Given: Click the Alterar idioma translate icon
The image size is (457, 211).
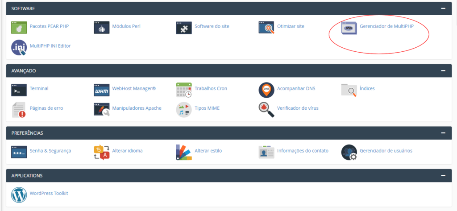Looking at the screenshot, I should (x=101, y=152).
